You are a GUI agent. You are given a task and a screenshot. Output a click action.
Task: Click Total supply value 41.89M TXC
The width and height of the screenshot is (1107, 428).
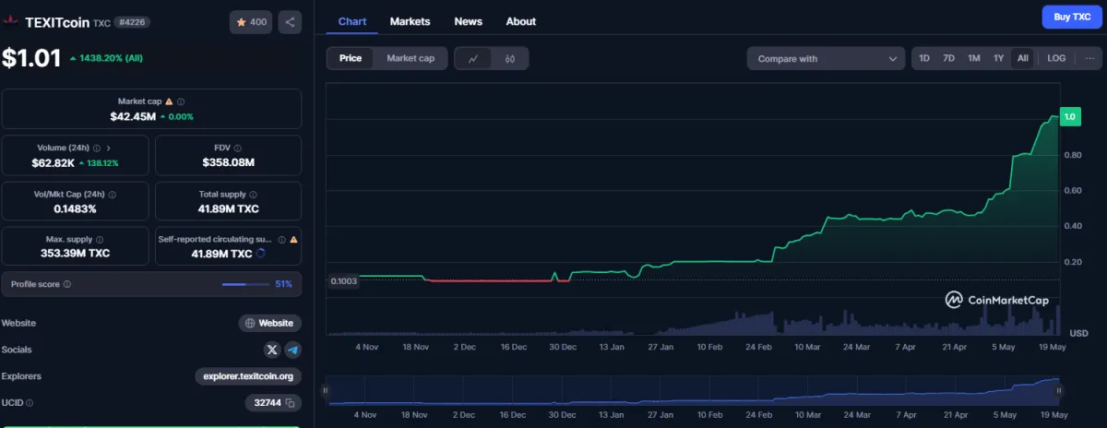click(x=228, y=208)
